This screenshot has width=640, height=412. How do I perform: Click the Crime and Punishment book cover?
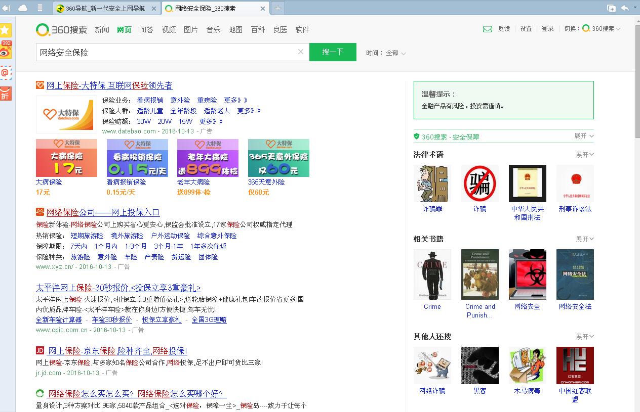click(x=480, y=274)
